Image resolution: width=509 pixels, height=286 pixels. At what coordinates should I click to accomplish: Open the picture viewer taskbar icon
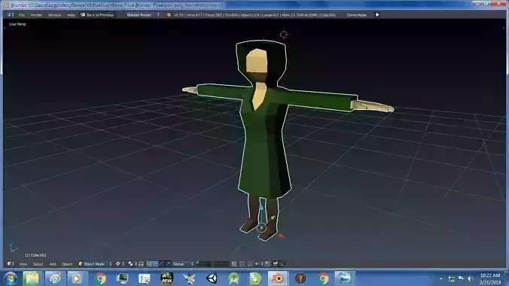click(344, 278)
